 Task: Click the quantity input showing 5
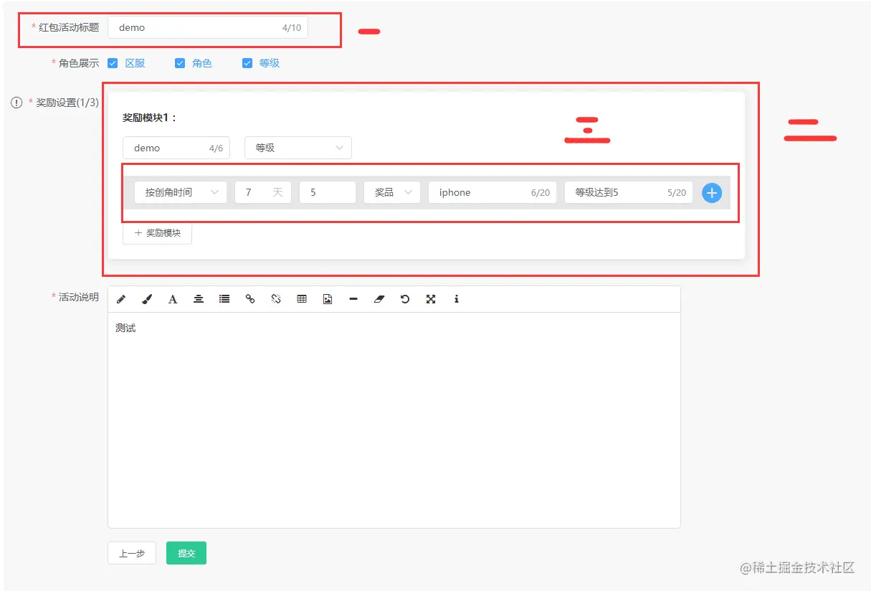click(x=328, y=192)
